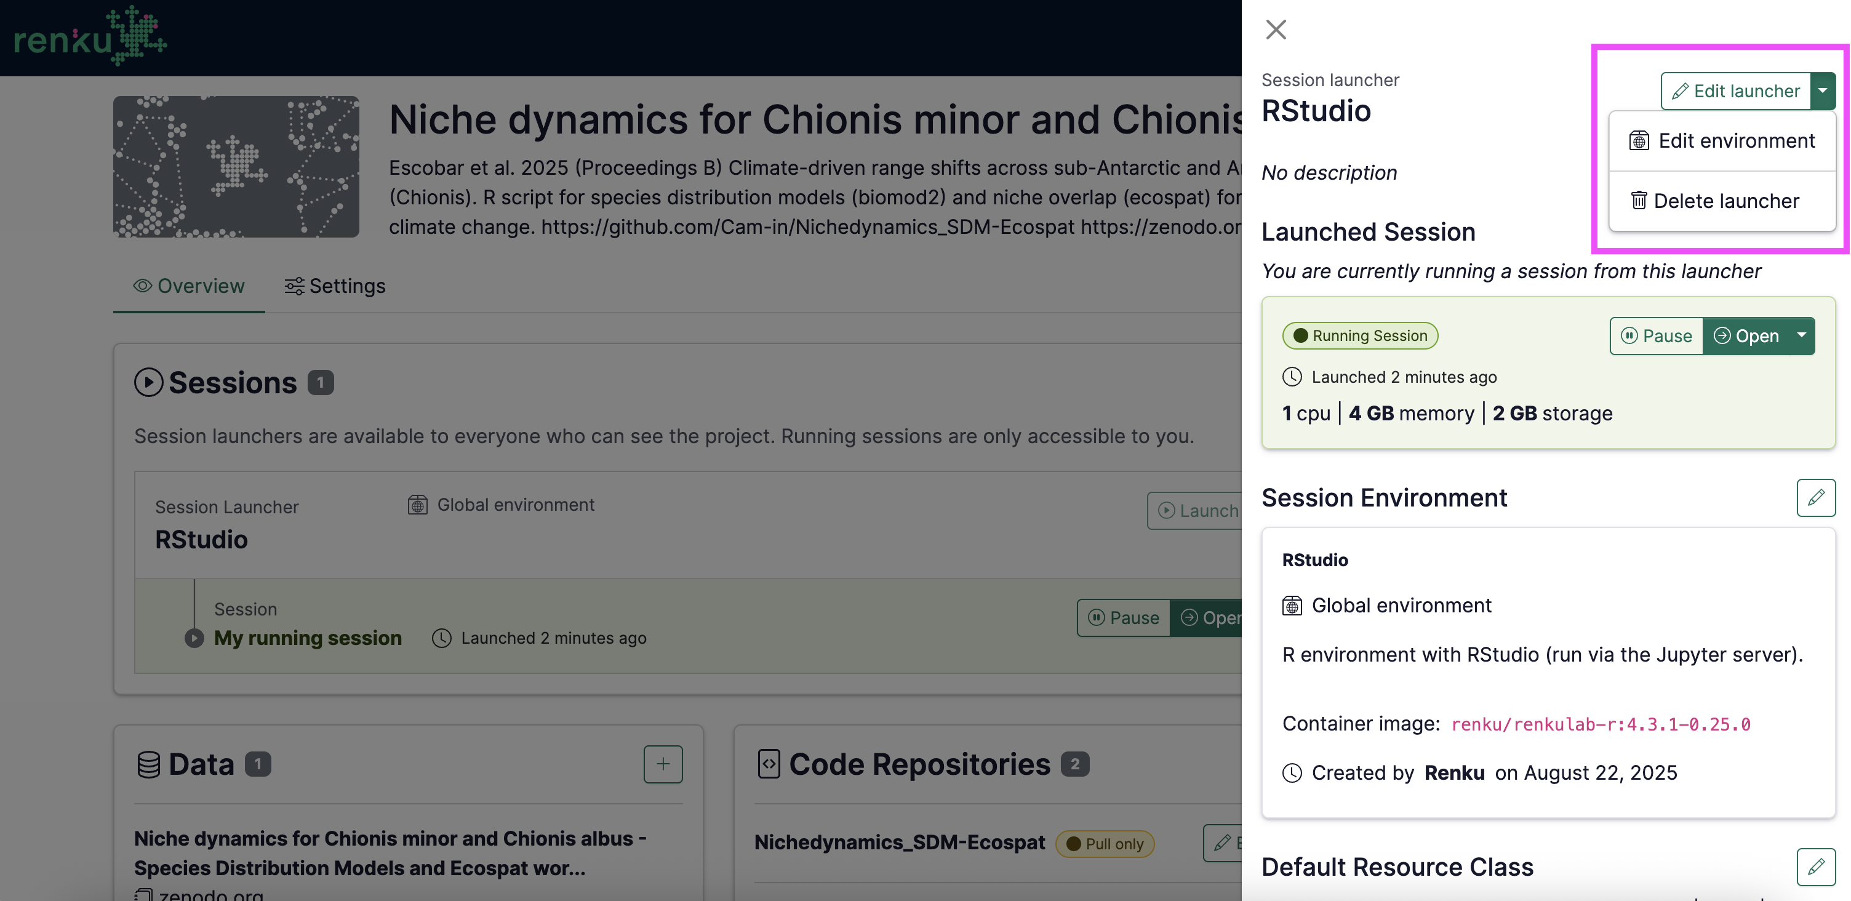
Task: Click the Renku logo in header
Action: point(90,36)
